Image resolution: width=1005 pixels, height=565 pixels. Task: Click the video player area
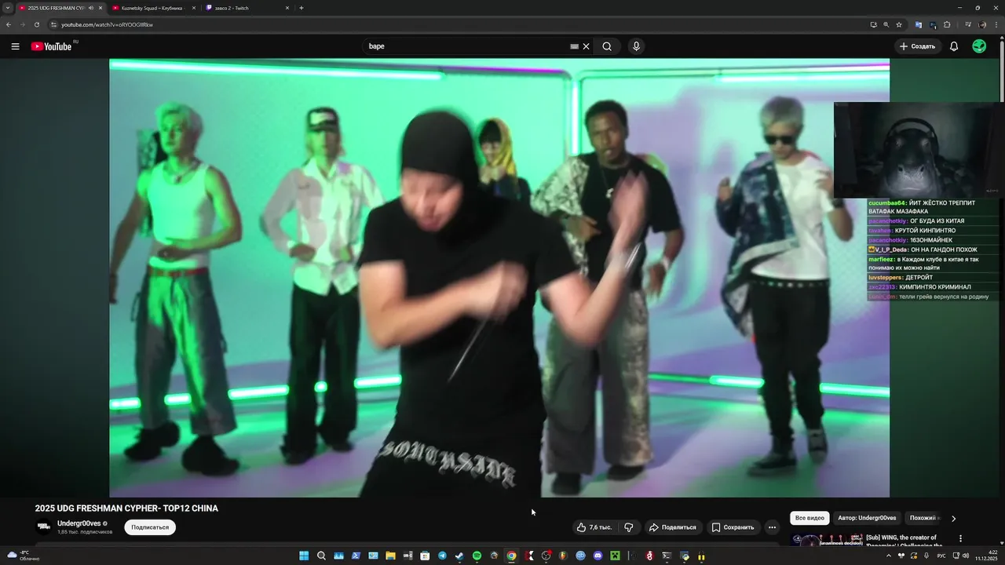click(x=499, y=278)
